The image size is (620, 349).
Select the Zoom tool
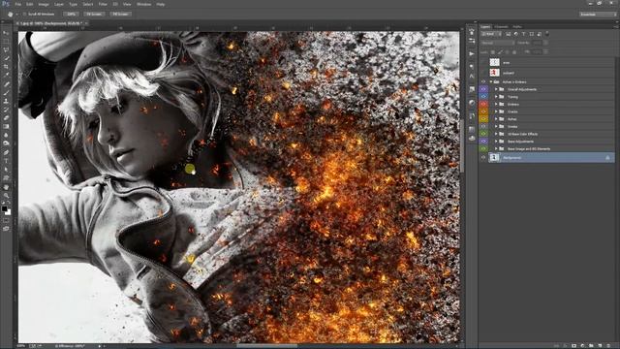click(x=6, y=195)
